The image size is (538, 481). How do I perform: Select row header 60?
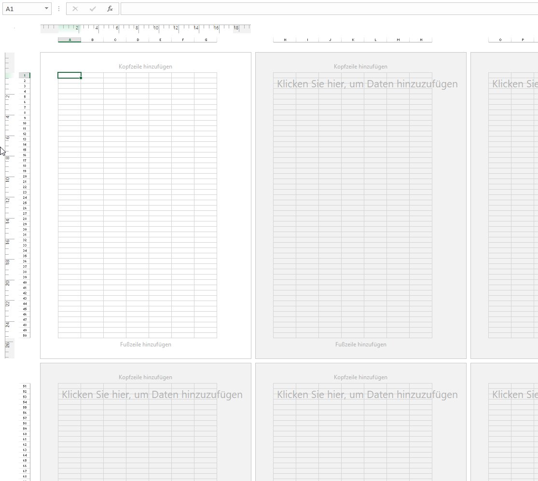click(25, 434)
